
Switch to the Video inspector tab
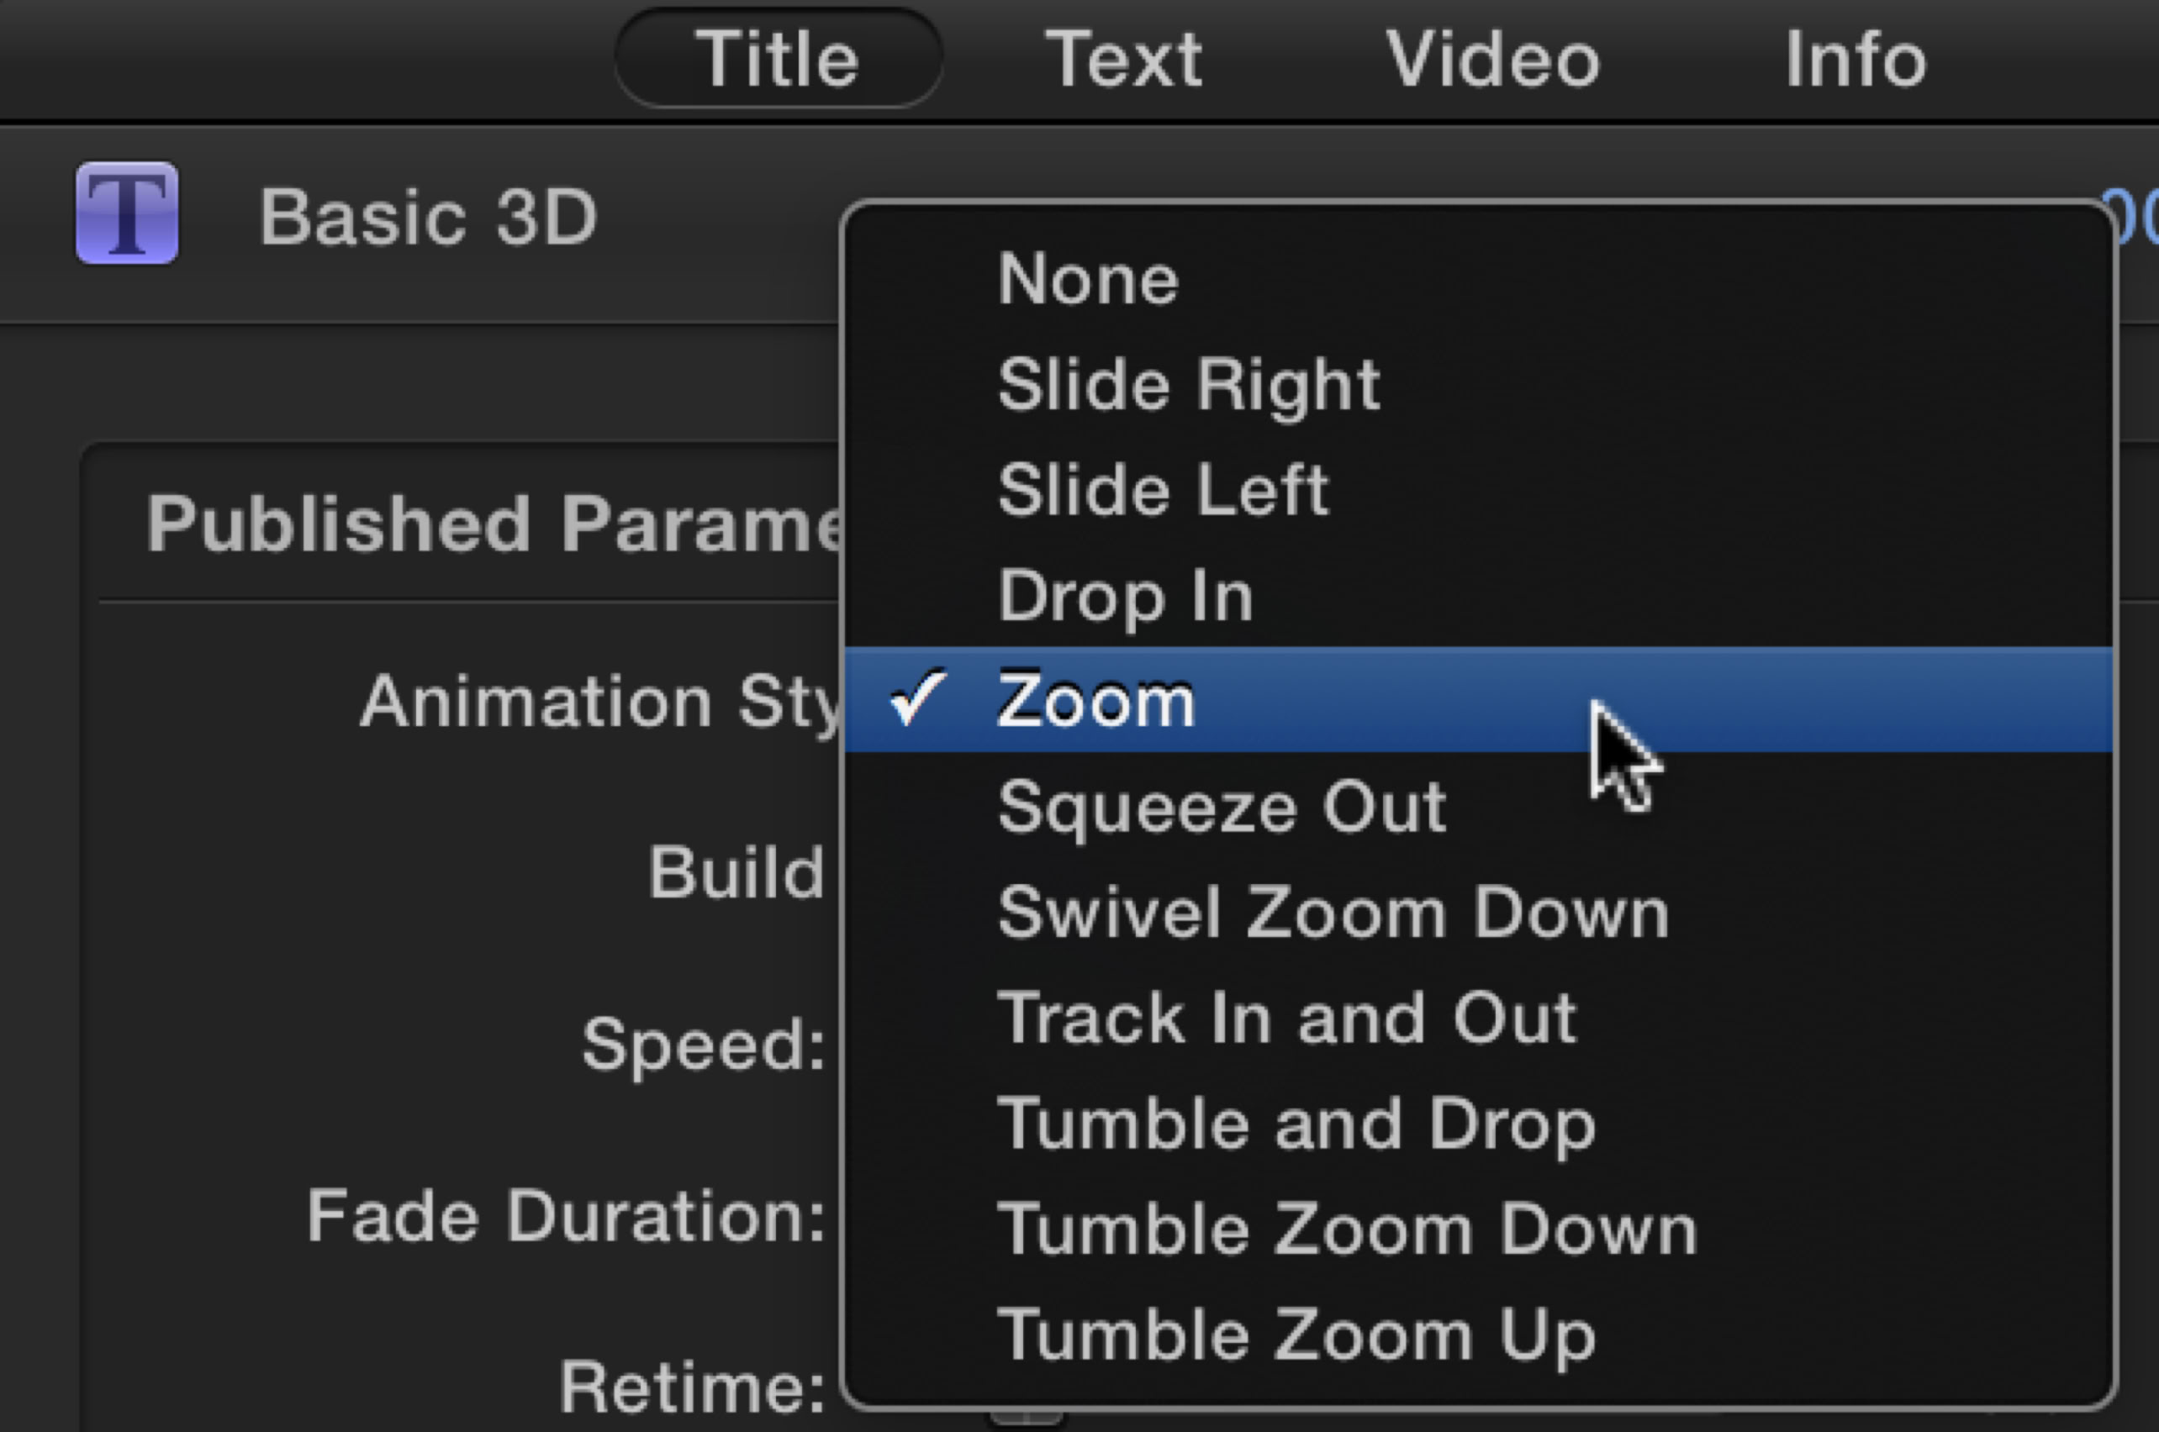(1493, 60)
